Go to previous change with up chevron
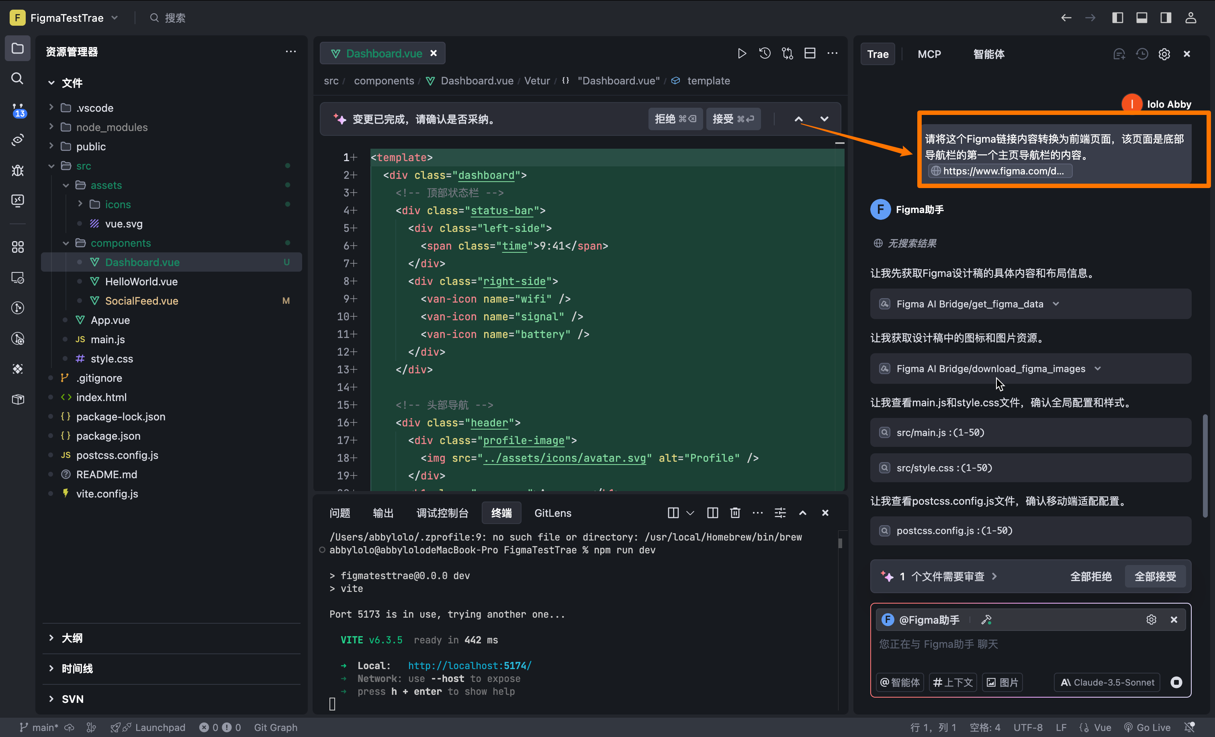Screen dimensions: 1215x737 coord(799,119)
